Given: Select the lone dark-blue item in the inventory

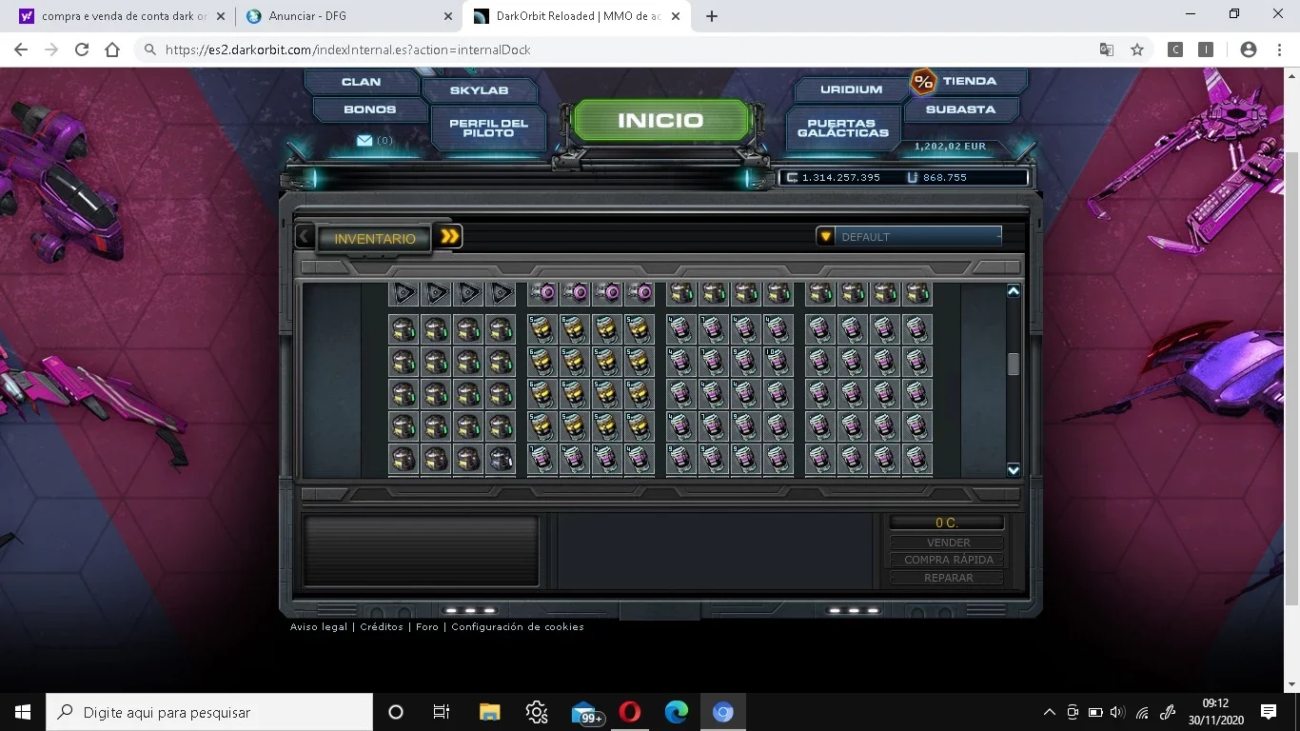Looking at the screenshot, I should point(501,459).
